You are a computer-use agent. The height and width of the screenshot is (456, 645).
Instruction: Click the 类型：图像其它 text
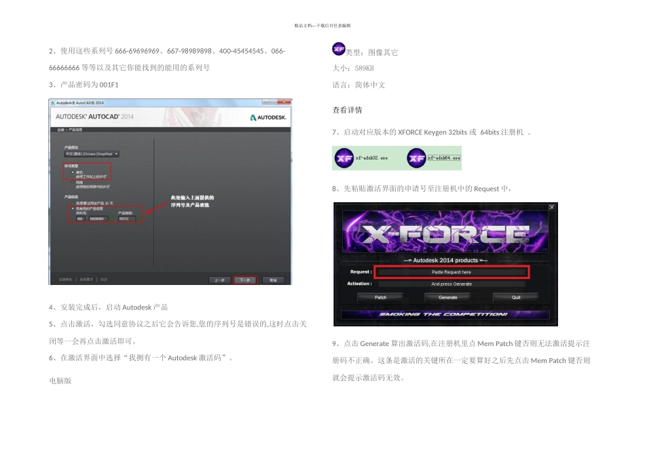pos(371,52)
